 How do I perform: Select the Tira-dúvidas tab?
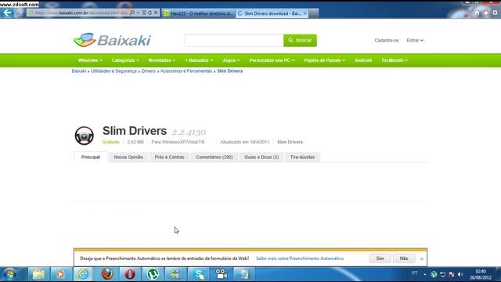click(x=302, y=157)
